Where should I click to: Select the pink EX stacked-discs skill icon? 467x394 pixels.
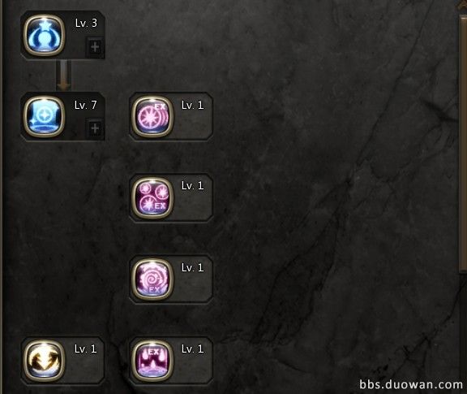152,117
